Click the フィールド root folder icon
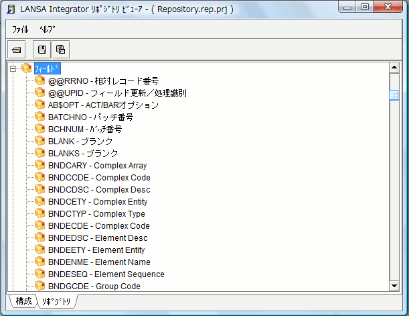Viewport: 409px width, 316px height. tap(26, 68)
